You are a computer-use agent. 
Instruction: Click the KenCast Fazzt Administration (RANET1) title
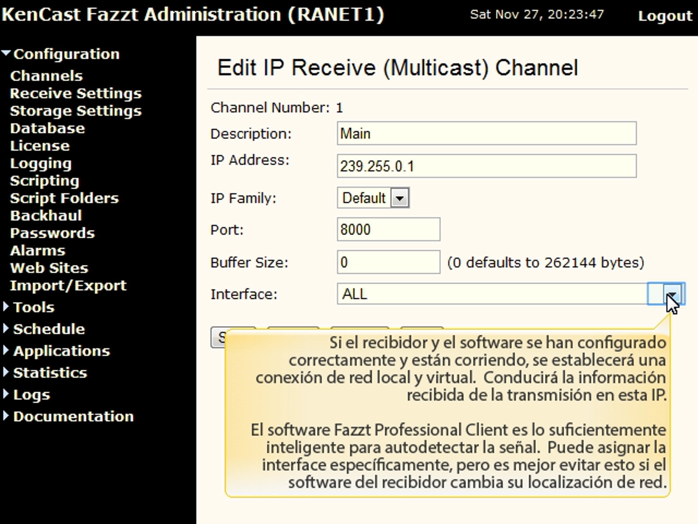193,15
